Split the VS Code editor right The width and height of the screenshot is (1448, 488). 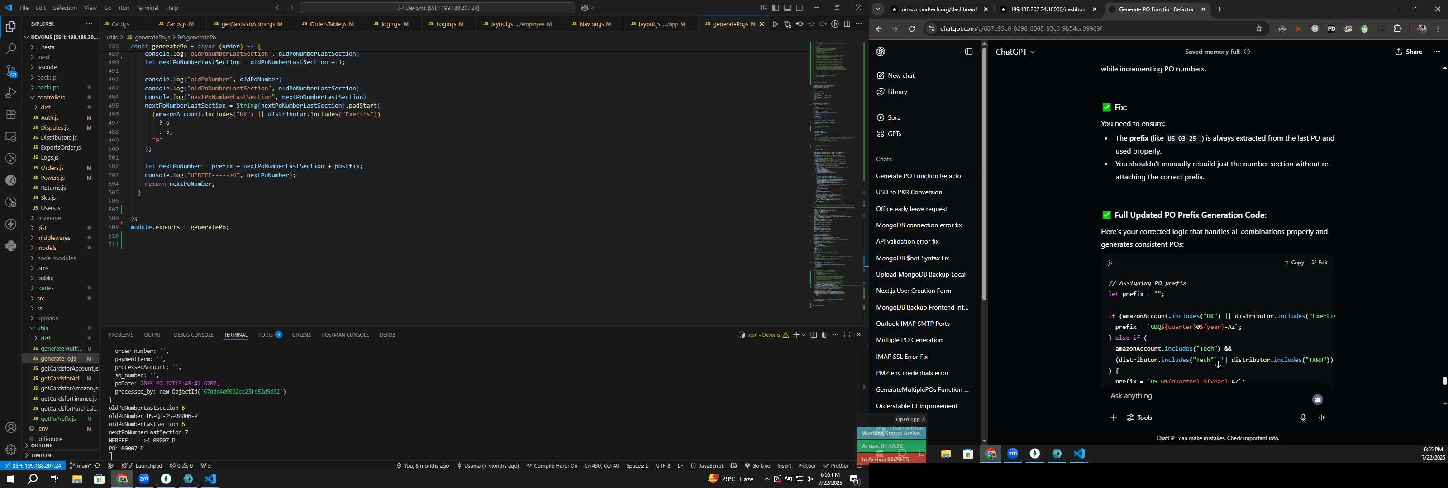(847, 24)
